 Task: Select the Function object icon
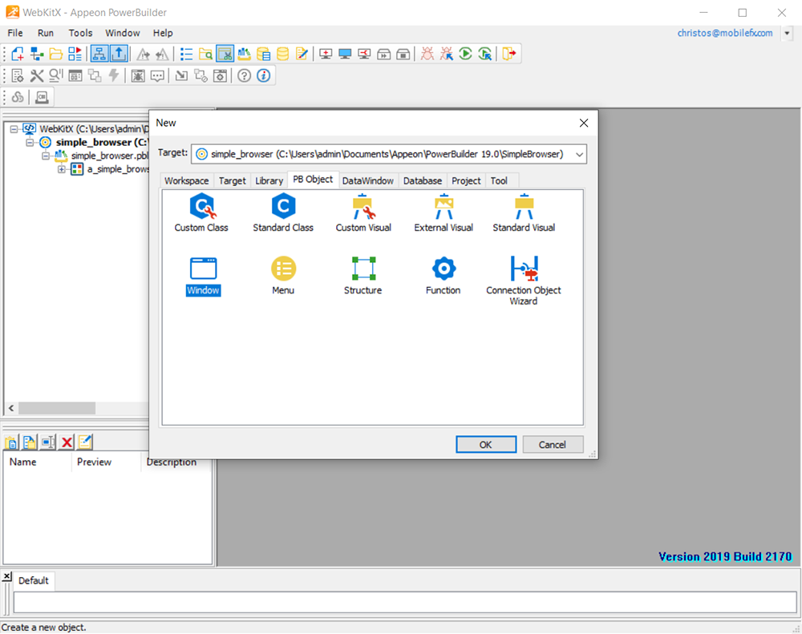[443, 268]
